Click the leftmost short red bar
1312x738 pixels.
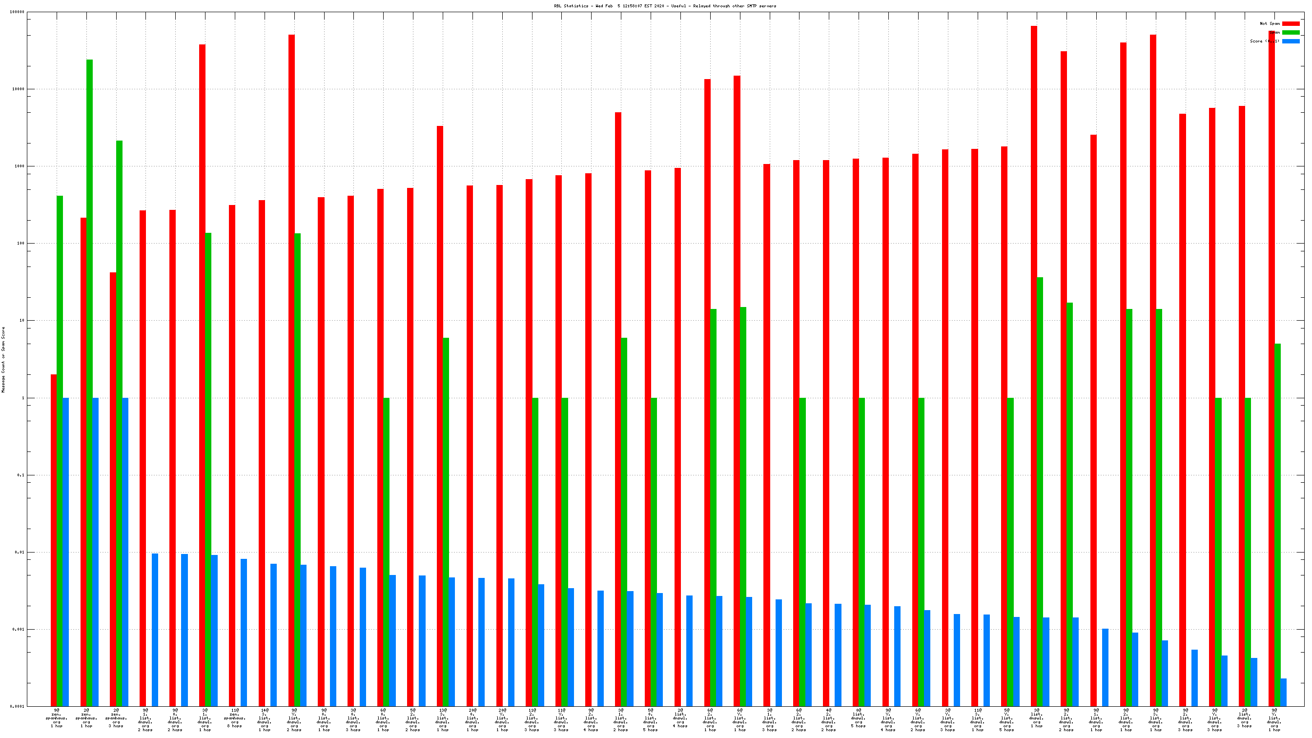54,540
